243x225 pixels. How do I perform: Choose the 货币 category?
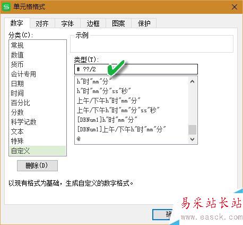(38, 64)
